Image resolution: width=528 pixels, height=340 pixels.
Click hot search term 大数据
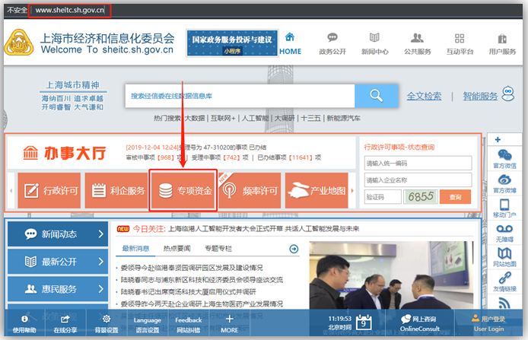coord(195,118)
